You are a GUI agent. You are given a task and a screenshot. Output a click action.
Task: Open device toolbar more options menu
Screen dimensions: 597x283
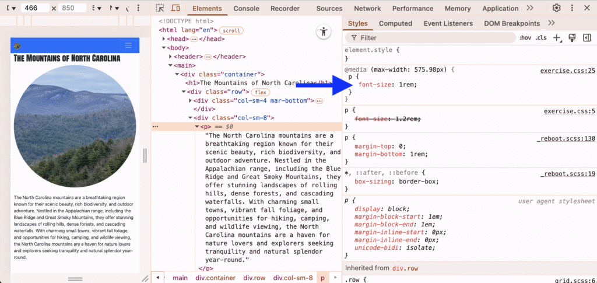click(x=138, y=8)
